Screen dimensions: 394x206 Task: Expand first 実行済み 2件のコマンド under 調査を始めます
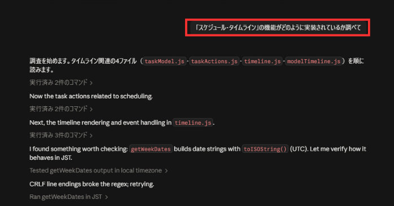point(61,82)
